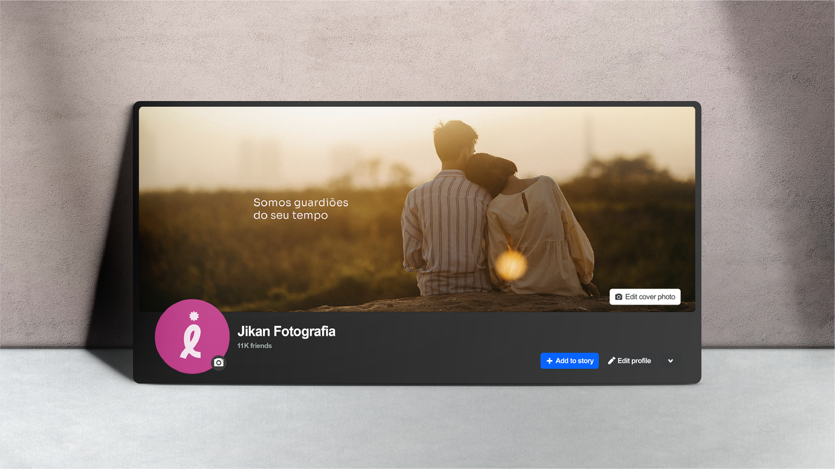Click the 'do seu tempo' text line
Image resolution: width=835 pixels, height=469 pixels.
(291, 215)
